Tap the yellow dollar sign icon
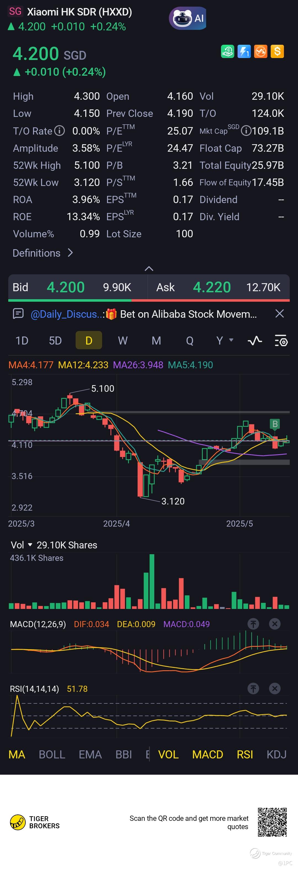 click(x=277, y=51)
